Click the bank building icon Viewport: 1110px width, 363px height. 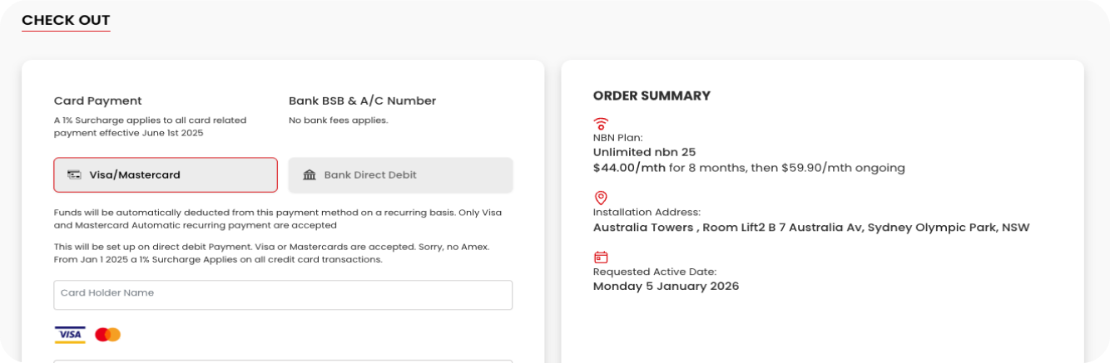310,175
